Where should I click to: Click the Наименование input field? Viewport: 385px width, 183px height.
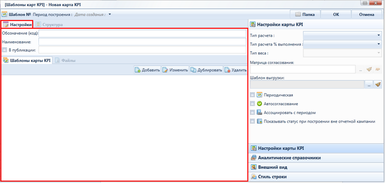(x=143, y=42)
